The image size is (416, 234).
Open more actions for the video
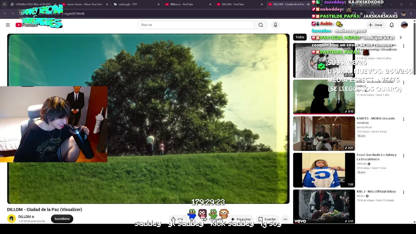click(x=285, y=219)
